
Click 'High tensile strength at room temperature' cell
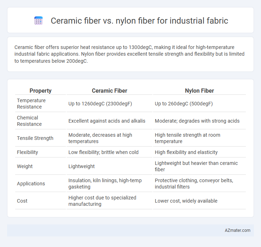coord(187,138)
